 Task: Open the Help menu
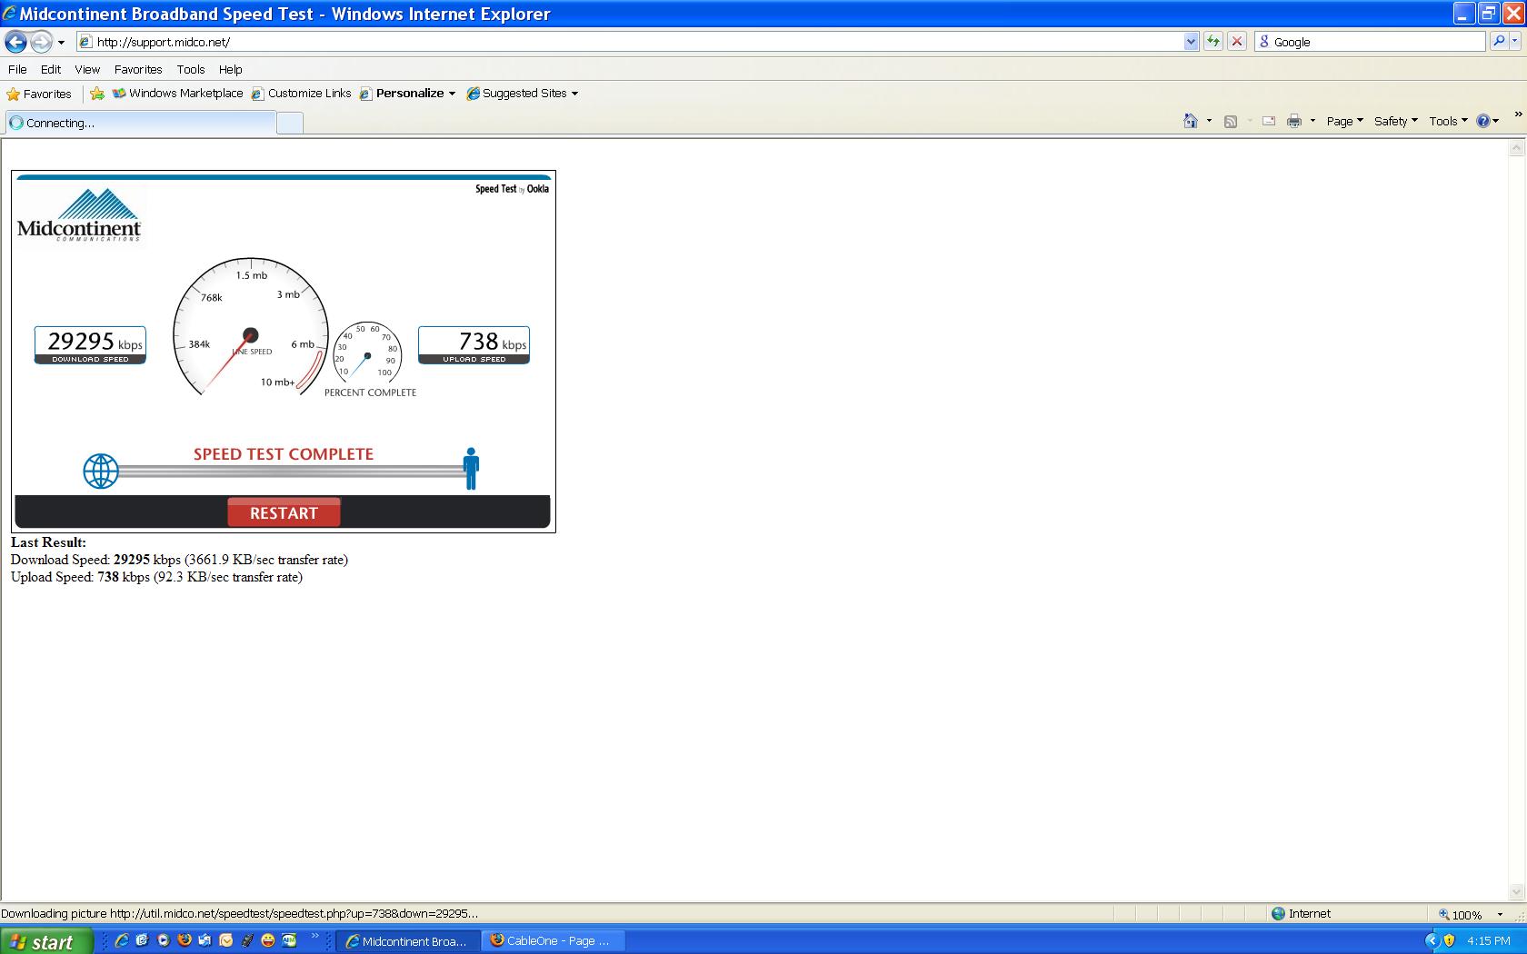tap(230, 69)
